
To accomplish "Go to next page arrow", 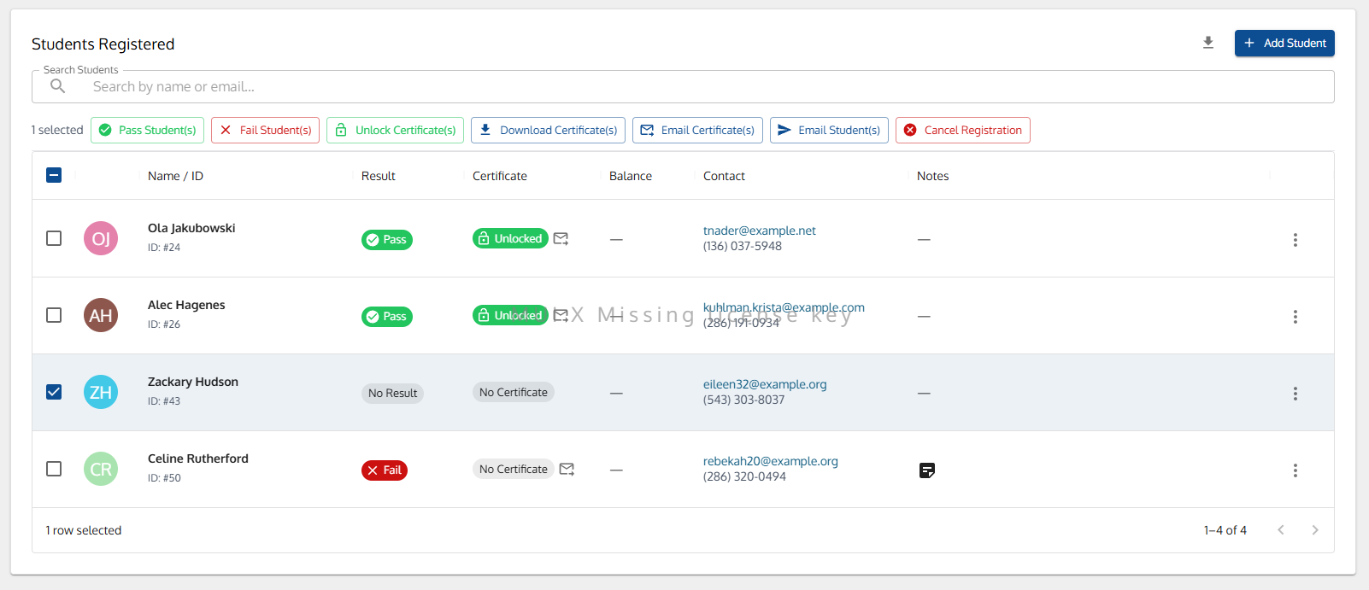I will [1314, 530].
